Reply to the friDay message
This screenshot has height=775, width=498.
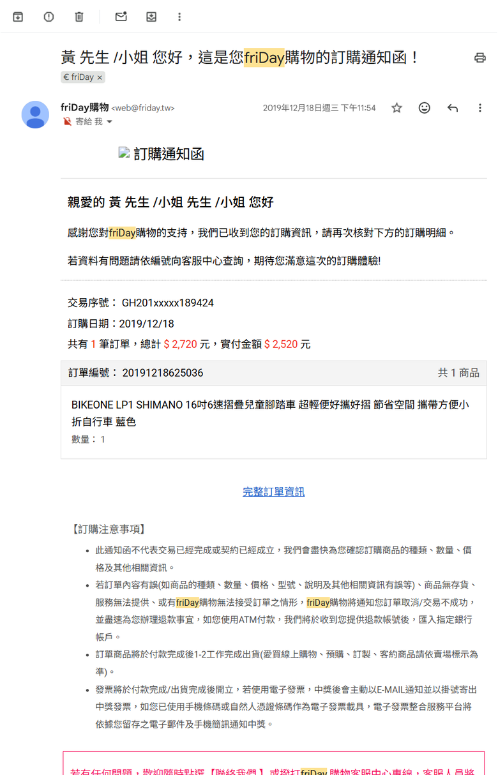[453, 108]
